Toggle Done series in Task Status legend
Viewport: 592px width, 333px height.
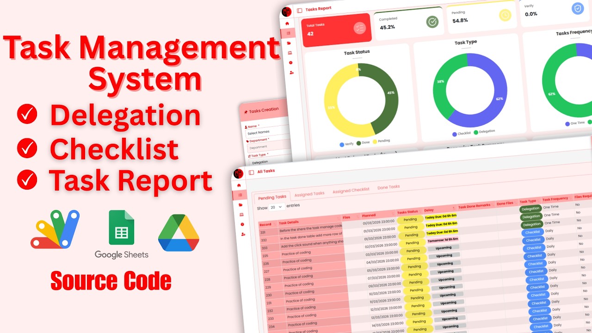[x=363, y=142]
